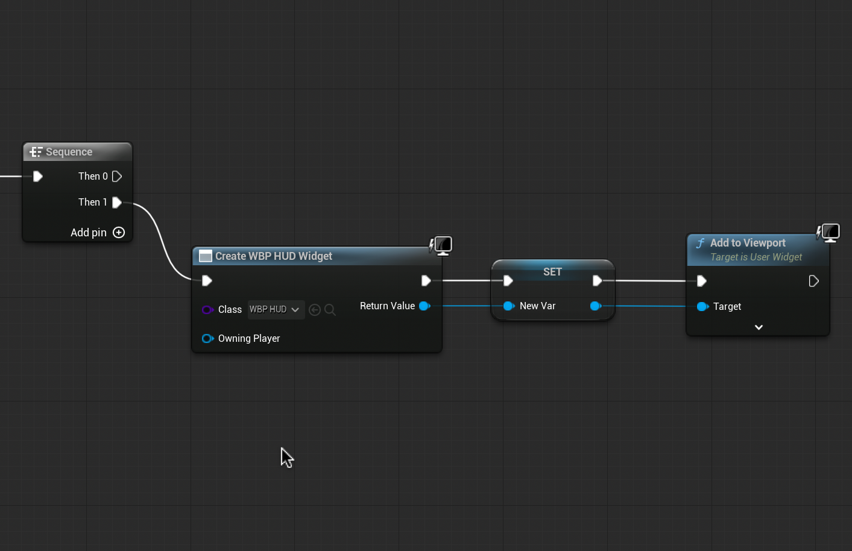The width and height of the screenshot is (852, 551).
Task: Click the SET node execution output pin
Action: click(x=597, y=281)
